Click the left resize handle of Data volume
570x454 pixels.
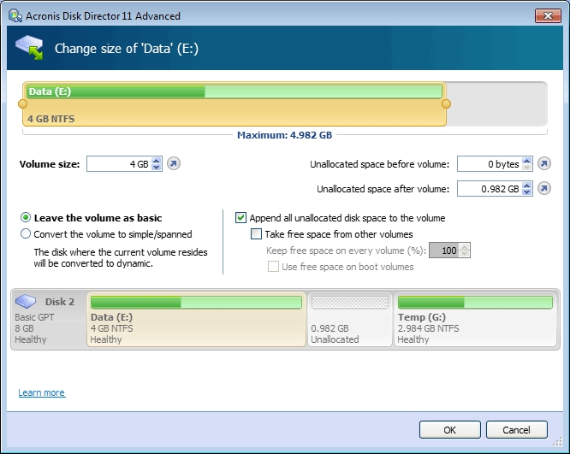click(22, 103)
